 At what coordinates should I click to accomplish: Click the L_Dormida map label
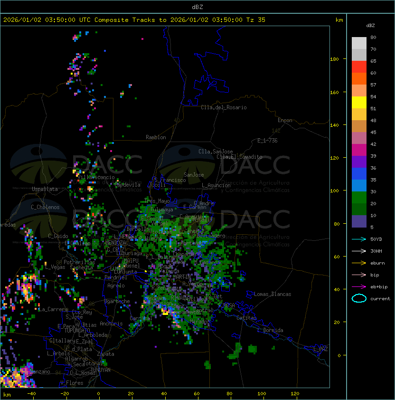tap(270, 330)
